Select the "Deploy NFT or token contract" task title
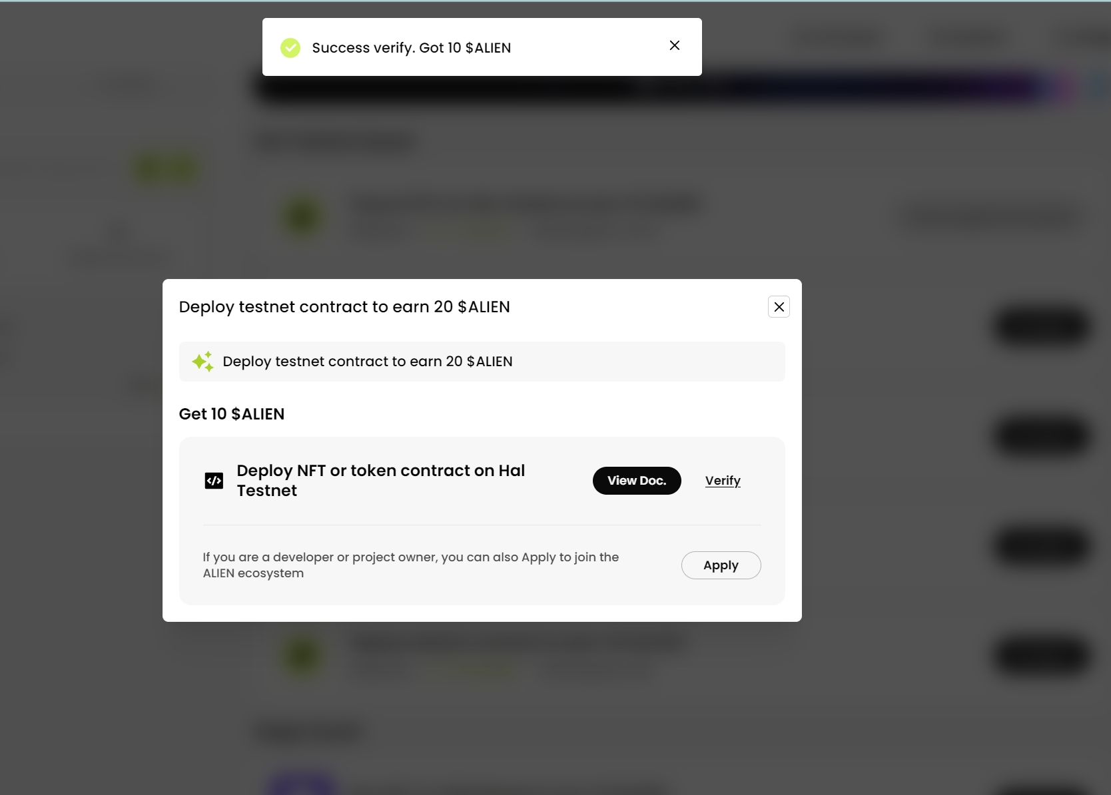This screenshot has height=795, width=1111. [x=380, y=480]
